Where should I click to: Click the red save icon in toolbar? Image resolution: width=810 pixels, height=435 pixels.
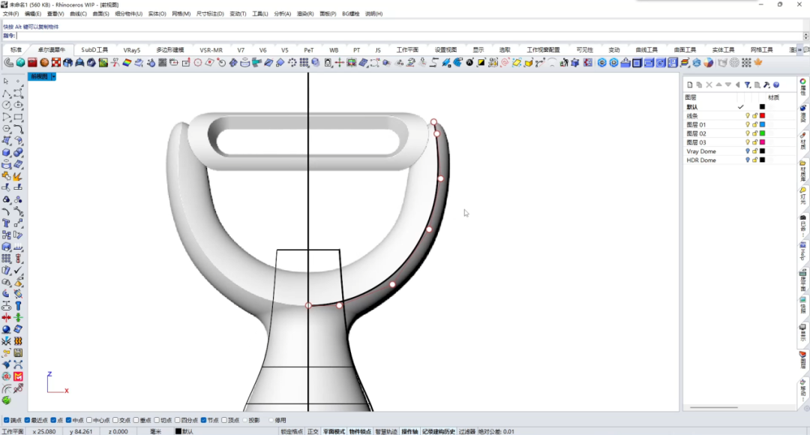click(32, 62)
